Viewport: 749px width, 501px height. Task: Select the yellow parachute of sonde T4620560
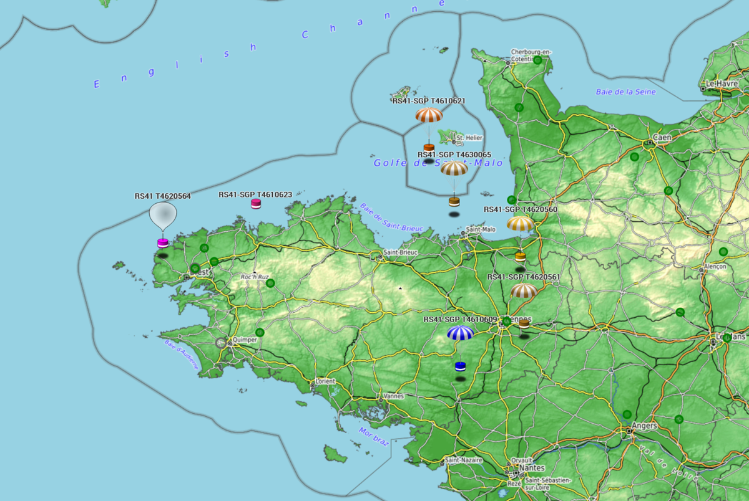(x=521, y=224)
